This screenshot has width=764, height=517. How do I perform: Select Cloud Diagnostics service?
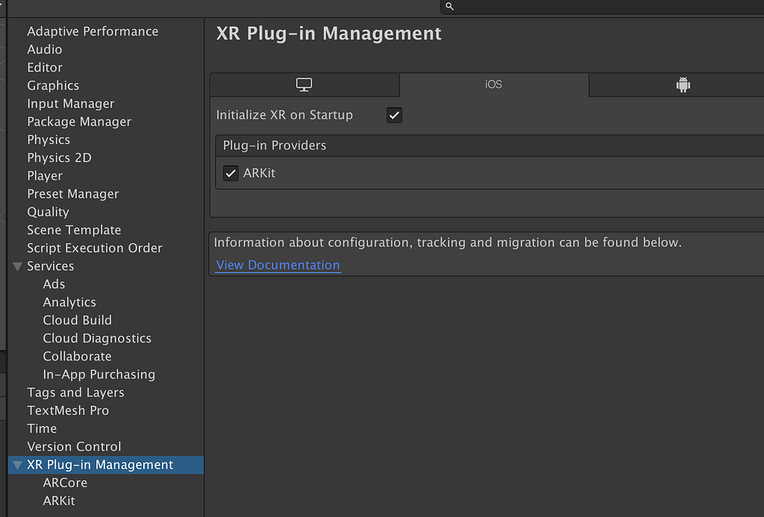[97, 338]
